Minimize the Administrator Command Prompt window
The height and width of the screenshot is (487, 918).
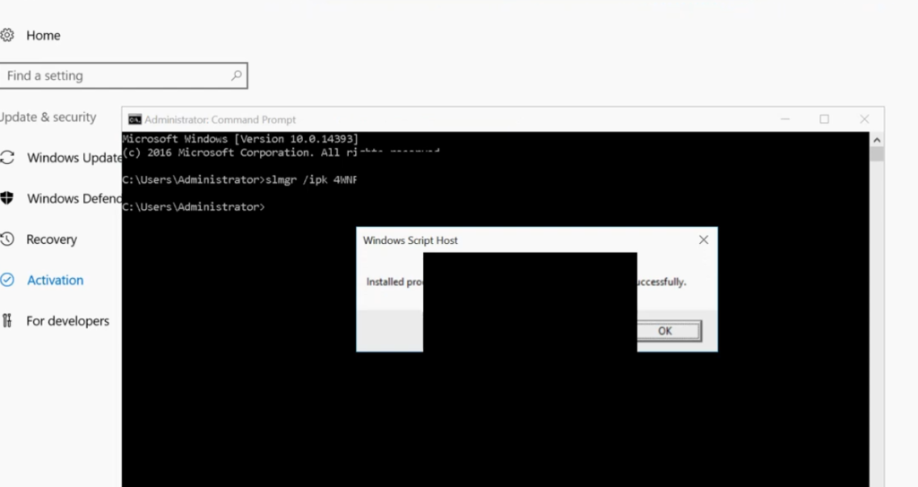tap(784, 119)
